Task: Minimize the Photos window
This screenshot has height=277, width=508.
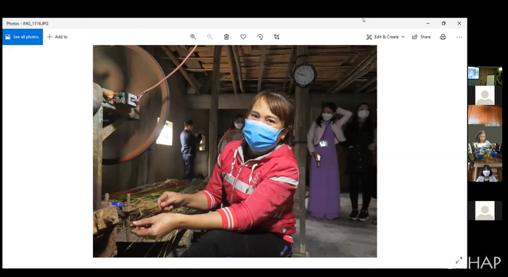Action: tap(428, 23)
